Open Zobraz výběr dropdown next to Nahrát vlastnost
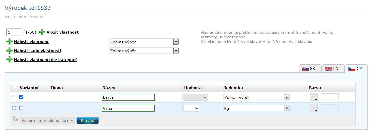Screen dimensions: 370x133 point(144,42)
